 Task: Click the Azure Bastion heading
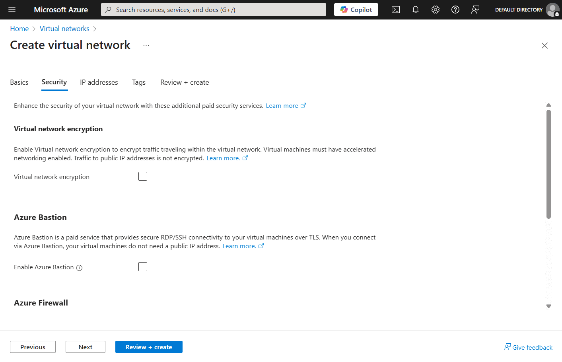click(x=40, y=217)
